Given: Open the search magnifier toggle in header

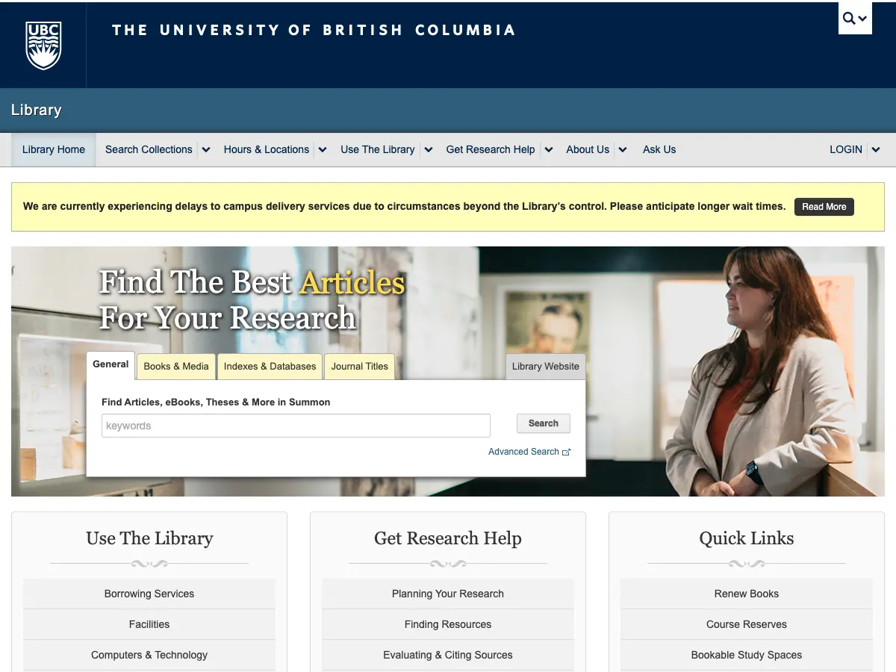Looking at the screenshot, I should [x=855, y=19].
